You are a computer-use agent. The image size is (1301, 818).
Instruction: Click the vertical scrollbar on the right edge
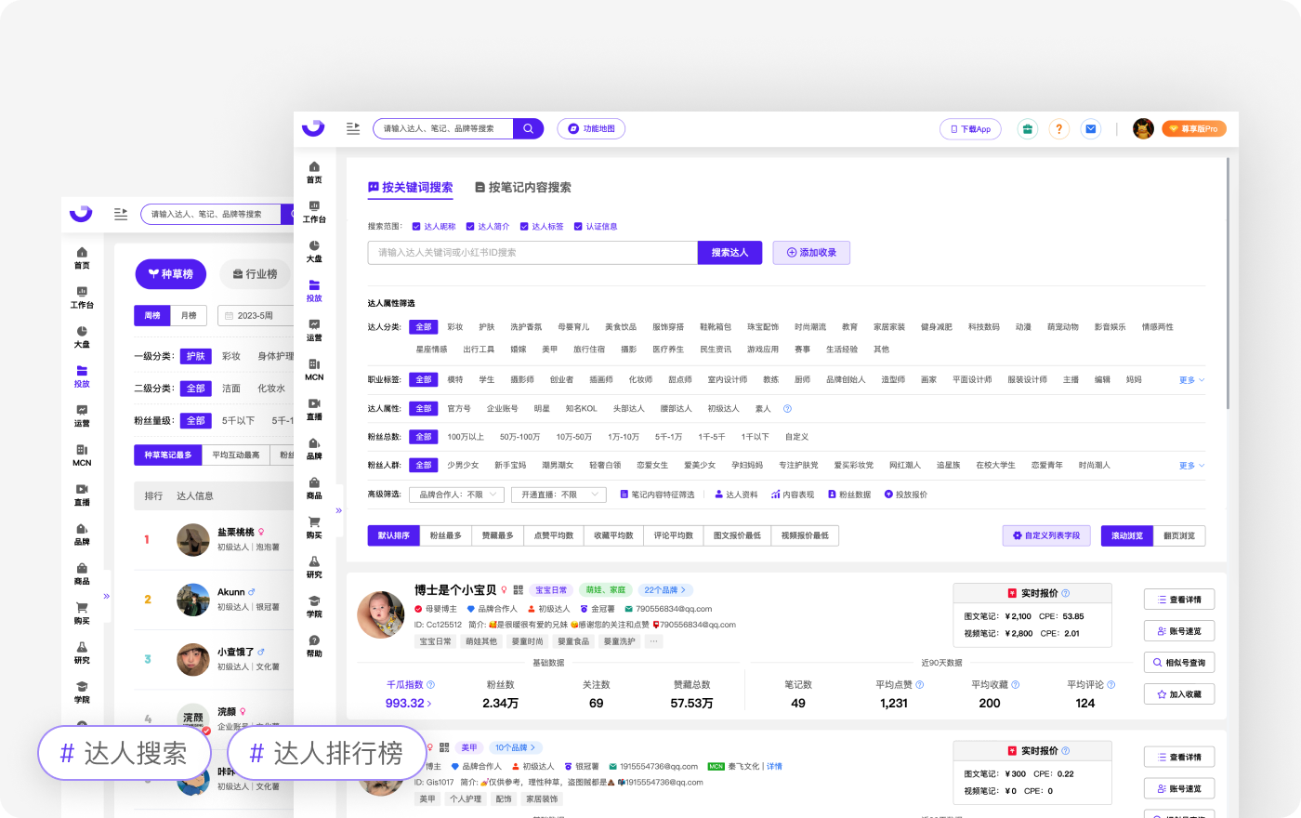pos(1228,279)
